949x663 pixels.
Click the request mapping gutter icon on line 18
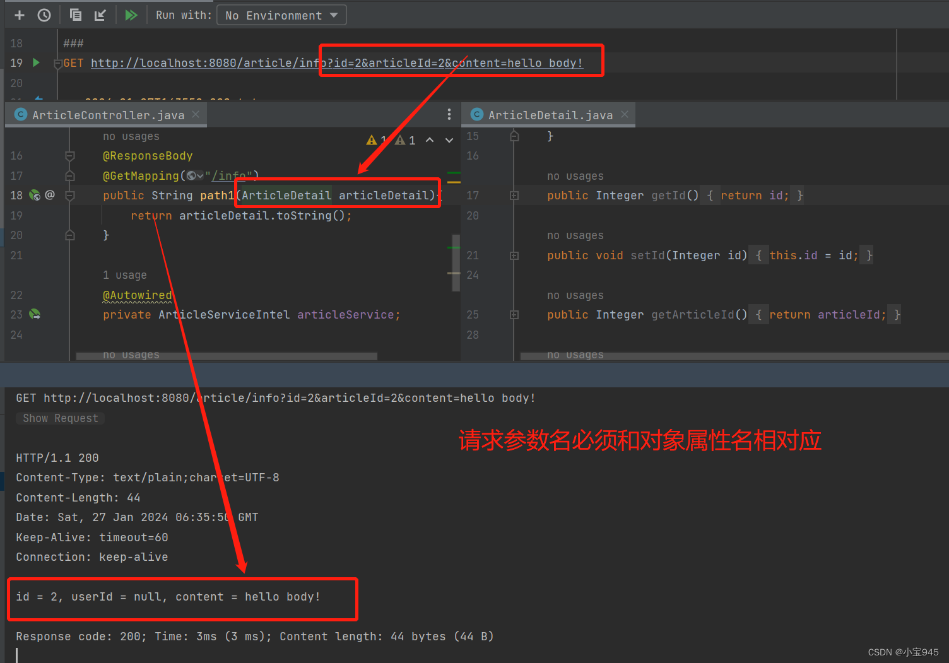coord(35,196)
